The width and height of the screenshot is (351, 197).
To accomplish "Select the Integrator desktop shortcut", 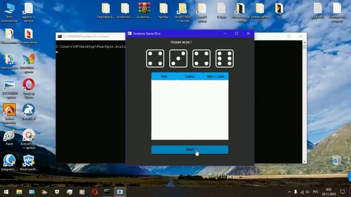I will 9,163.
